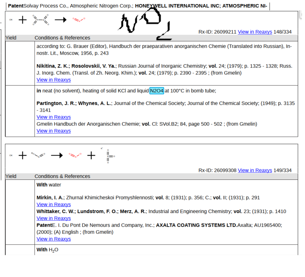Click the reaction arrow in the first scheme
305x277 pixels.
tap(60, 20)
